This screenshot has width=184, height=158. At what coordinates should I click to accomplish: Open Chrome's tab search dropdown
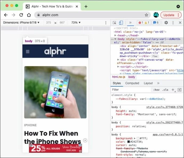178,6
